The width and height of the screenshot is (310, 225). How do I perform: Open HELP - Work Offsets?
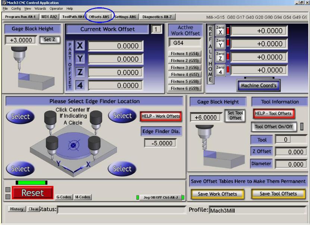161,116
